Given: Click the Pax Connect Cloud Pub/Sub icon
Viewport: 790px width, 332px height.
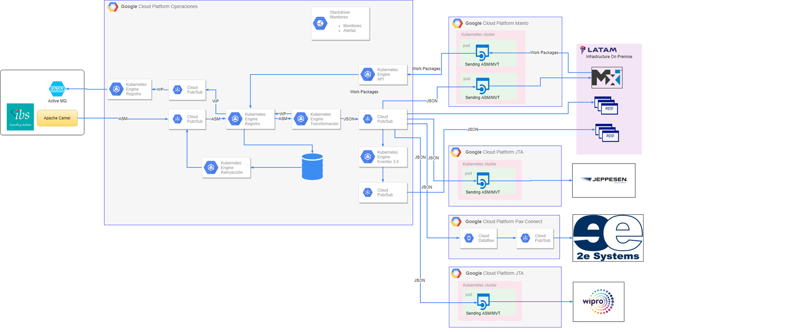Looking at the screenshot, I should click(525, 238).
